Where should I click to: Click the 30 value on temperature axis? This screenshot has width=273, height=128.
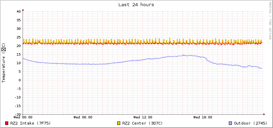(19, 28)
